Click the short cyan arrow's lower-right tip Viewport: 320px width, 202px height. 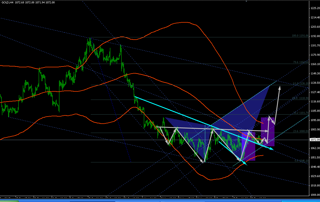pos(245,164)
